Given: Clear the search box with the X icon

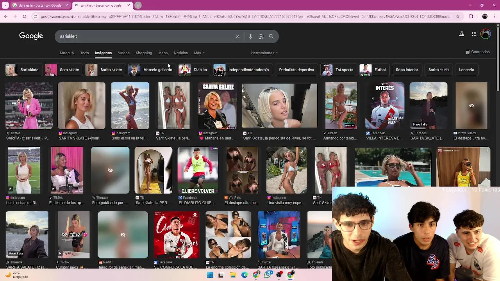Looking at the screenshot, I should point(237,36).
